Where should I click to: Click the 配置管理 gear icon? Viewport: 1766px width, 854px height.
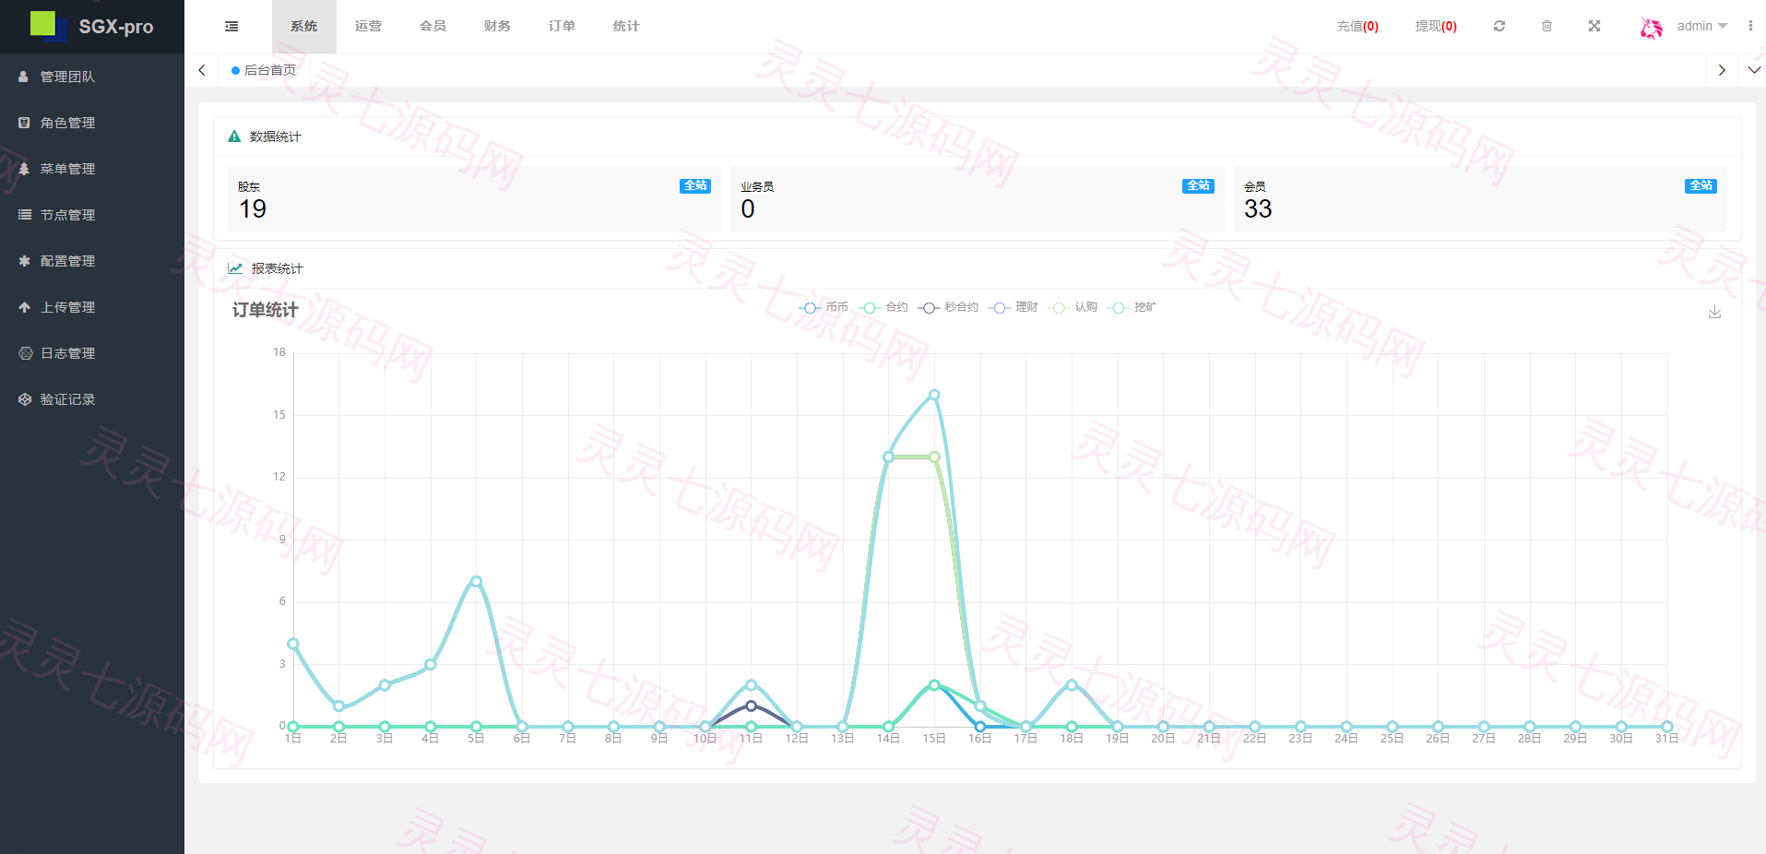[x=24, y=261]
